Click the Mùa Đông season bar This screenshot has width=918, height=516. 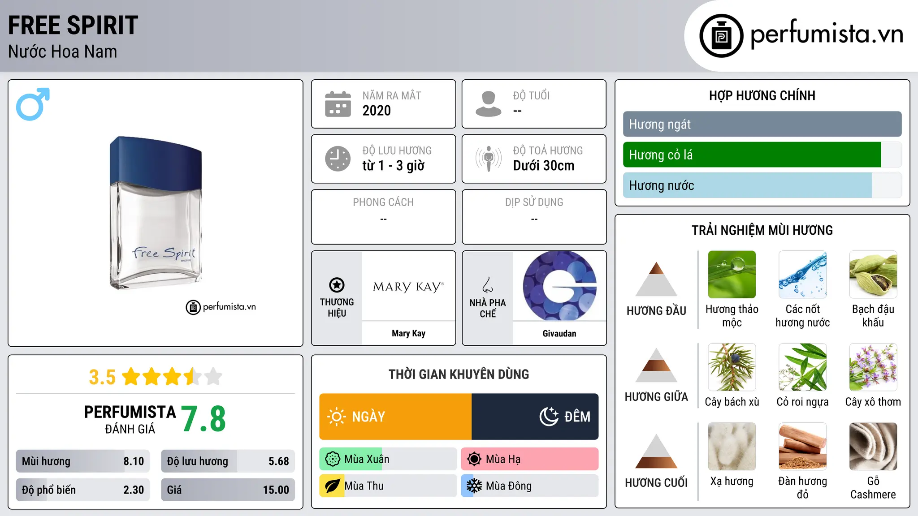point(530,486)
